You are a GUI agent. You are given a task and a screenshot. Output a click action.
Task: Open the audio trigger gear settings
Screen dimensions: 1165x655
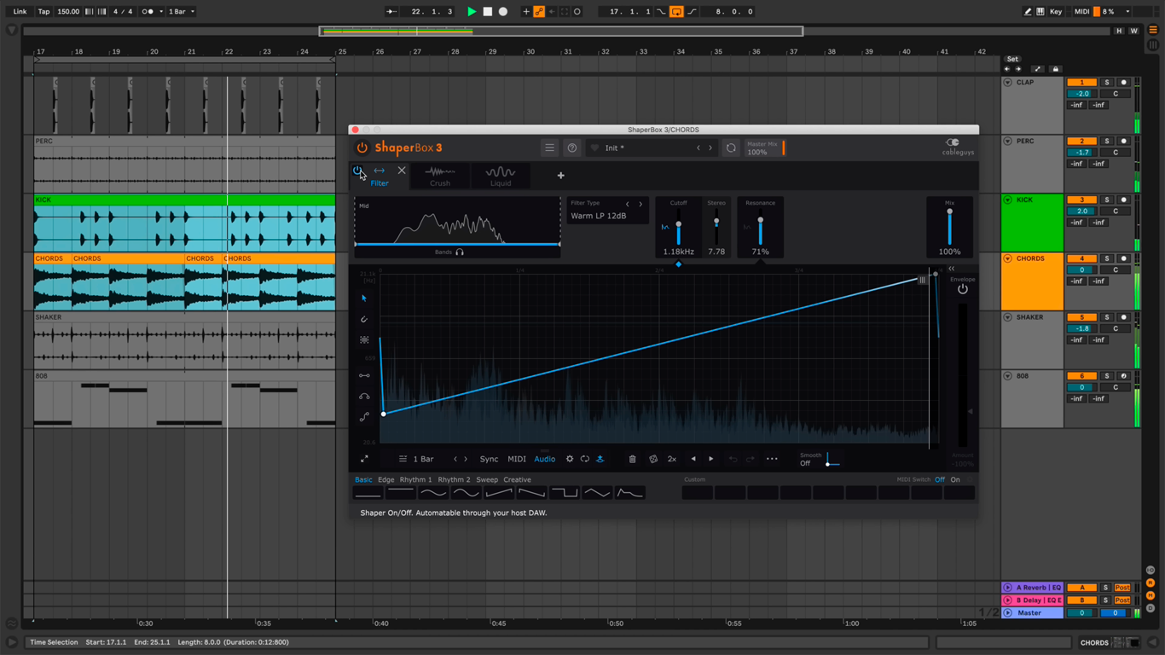point(570,459)
